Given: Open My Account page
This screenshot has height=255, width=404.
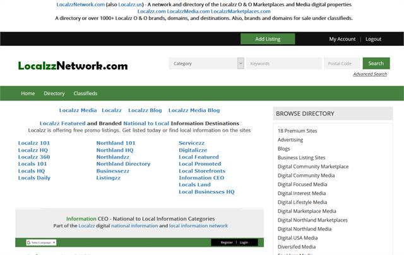Looking at the screenshot, I should coord(342,39).
